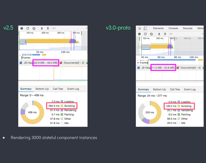Click the v2.5 heading text
The width and height of the screenshot is (206, 163).
[x=8, y=28]
